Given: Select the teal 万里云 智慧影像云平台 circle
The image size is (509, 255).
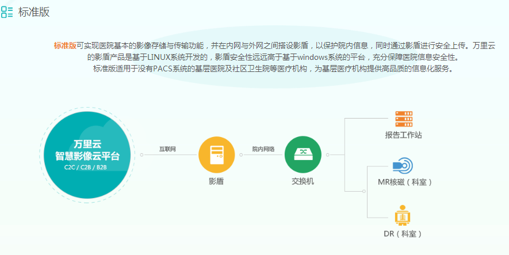Looking at the screenshot, I should (87, 155).
